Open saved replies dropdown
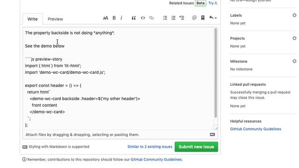 (213, 18)
